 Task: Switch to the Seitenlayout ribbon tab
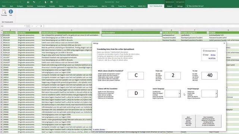(41, 6)
